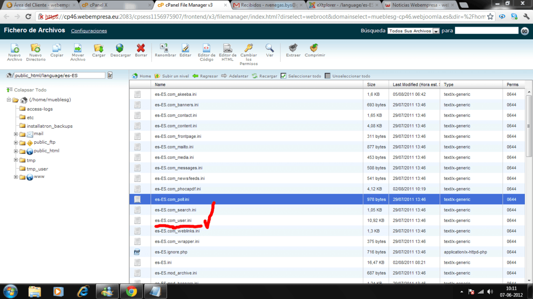This screenshot has height=299, width=533.
Task: Expand the public_html folder node
Action: tap(16, 151)
